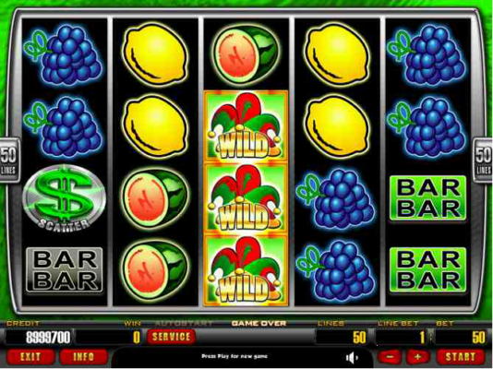Select the watermelon on the middle reel
The image size is (493, 369).
point(246,54)
